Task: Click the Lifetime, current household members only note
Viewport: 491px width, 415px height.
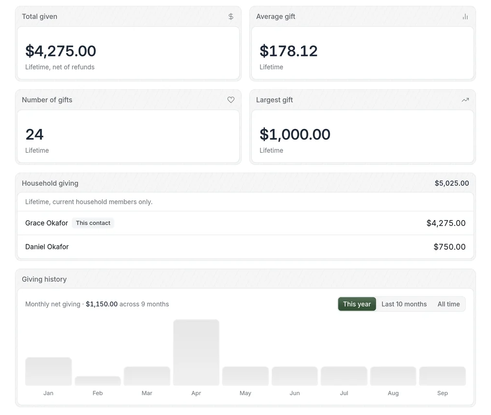Action: click(x=89, y=202)
